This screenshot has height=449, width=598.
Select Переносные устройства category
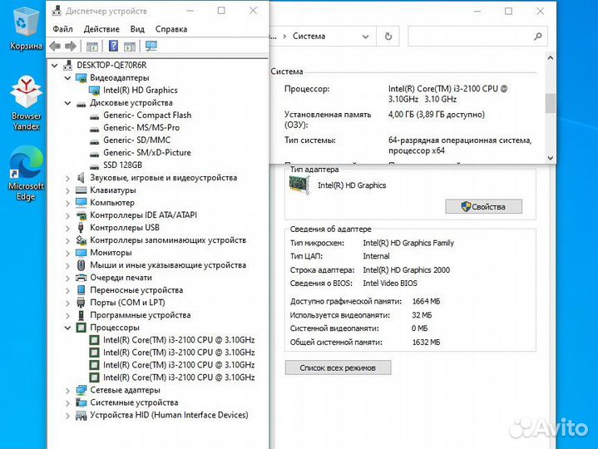click(x=136, y=290)
